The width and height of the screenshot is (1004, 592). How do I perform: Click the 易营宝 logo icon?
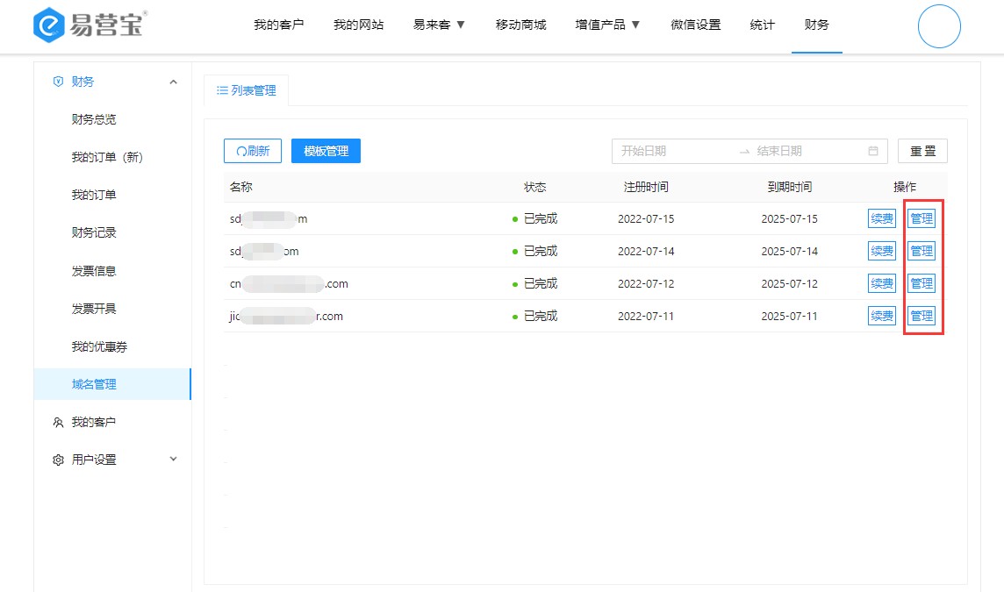tap(49, 25)
